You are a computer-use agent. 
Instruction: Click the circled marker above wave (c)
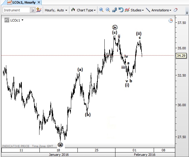(x=115, y=27)
